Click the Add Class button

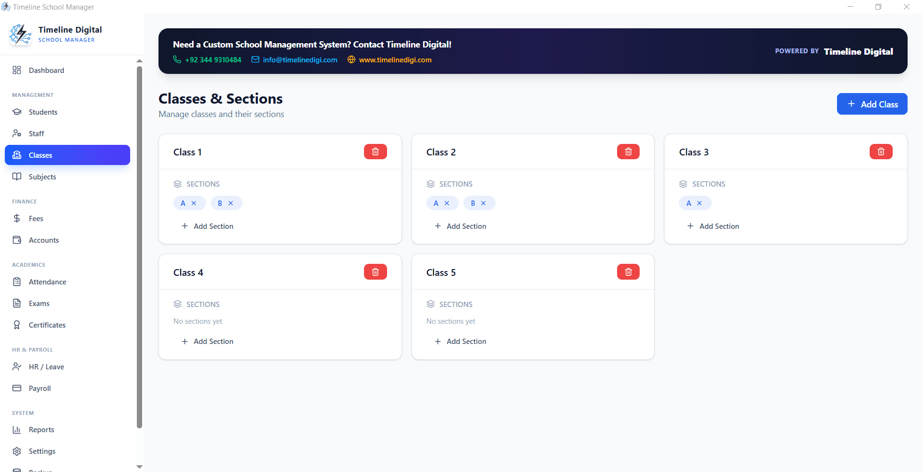[x=872, y=104]
